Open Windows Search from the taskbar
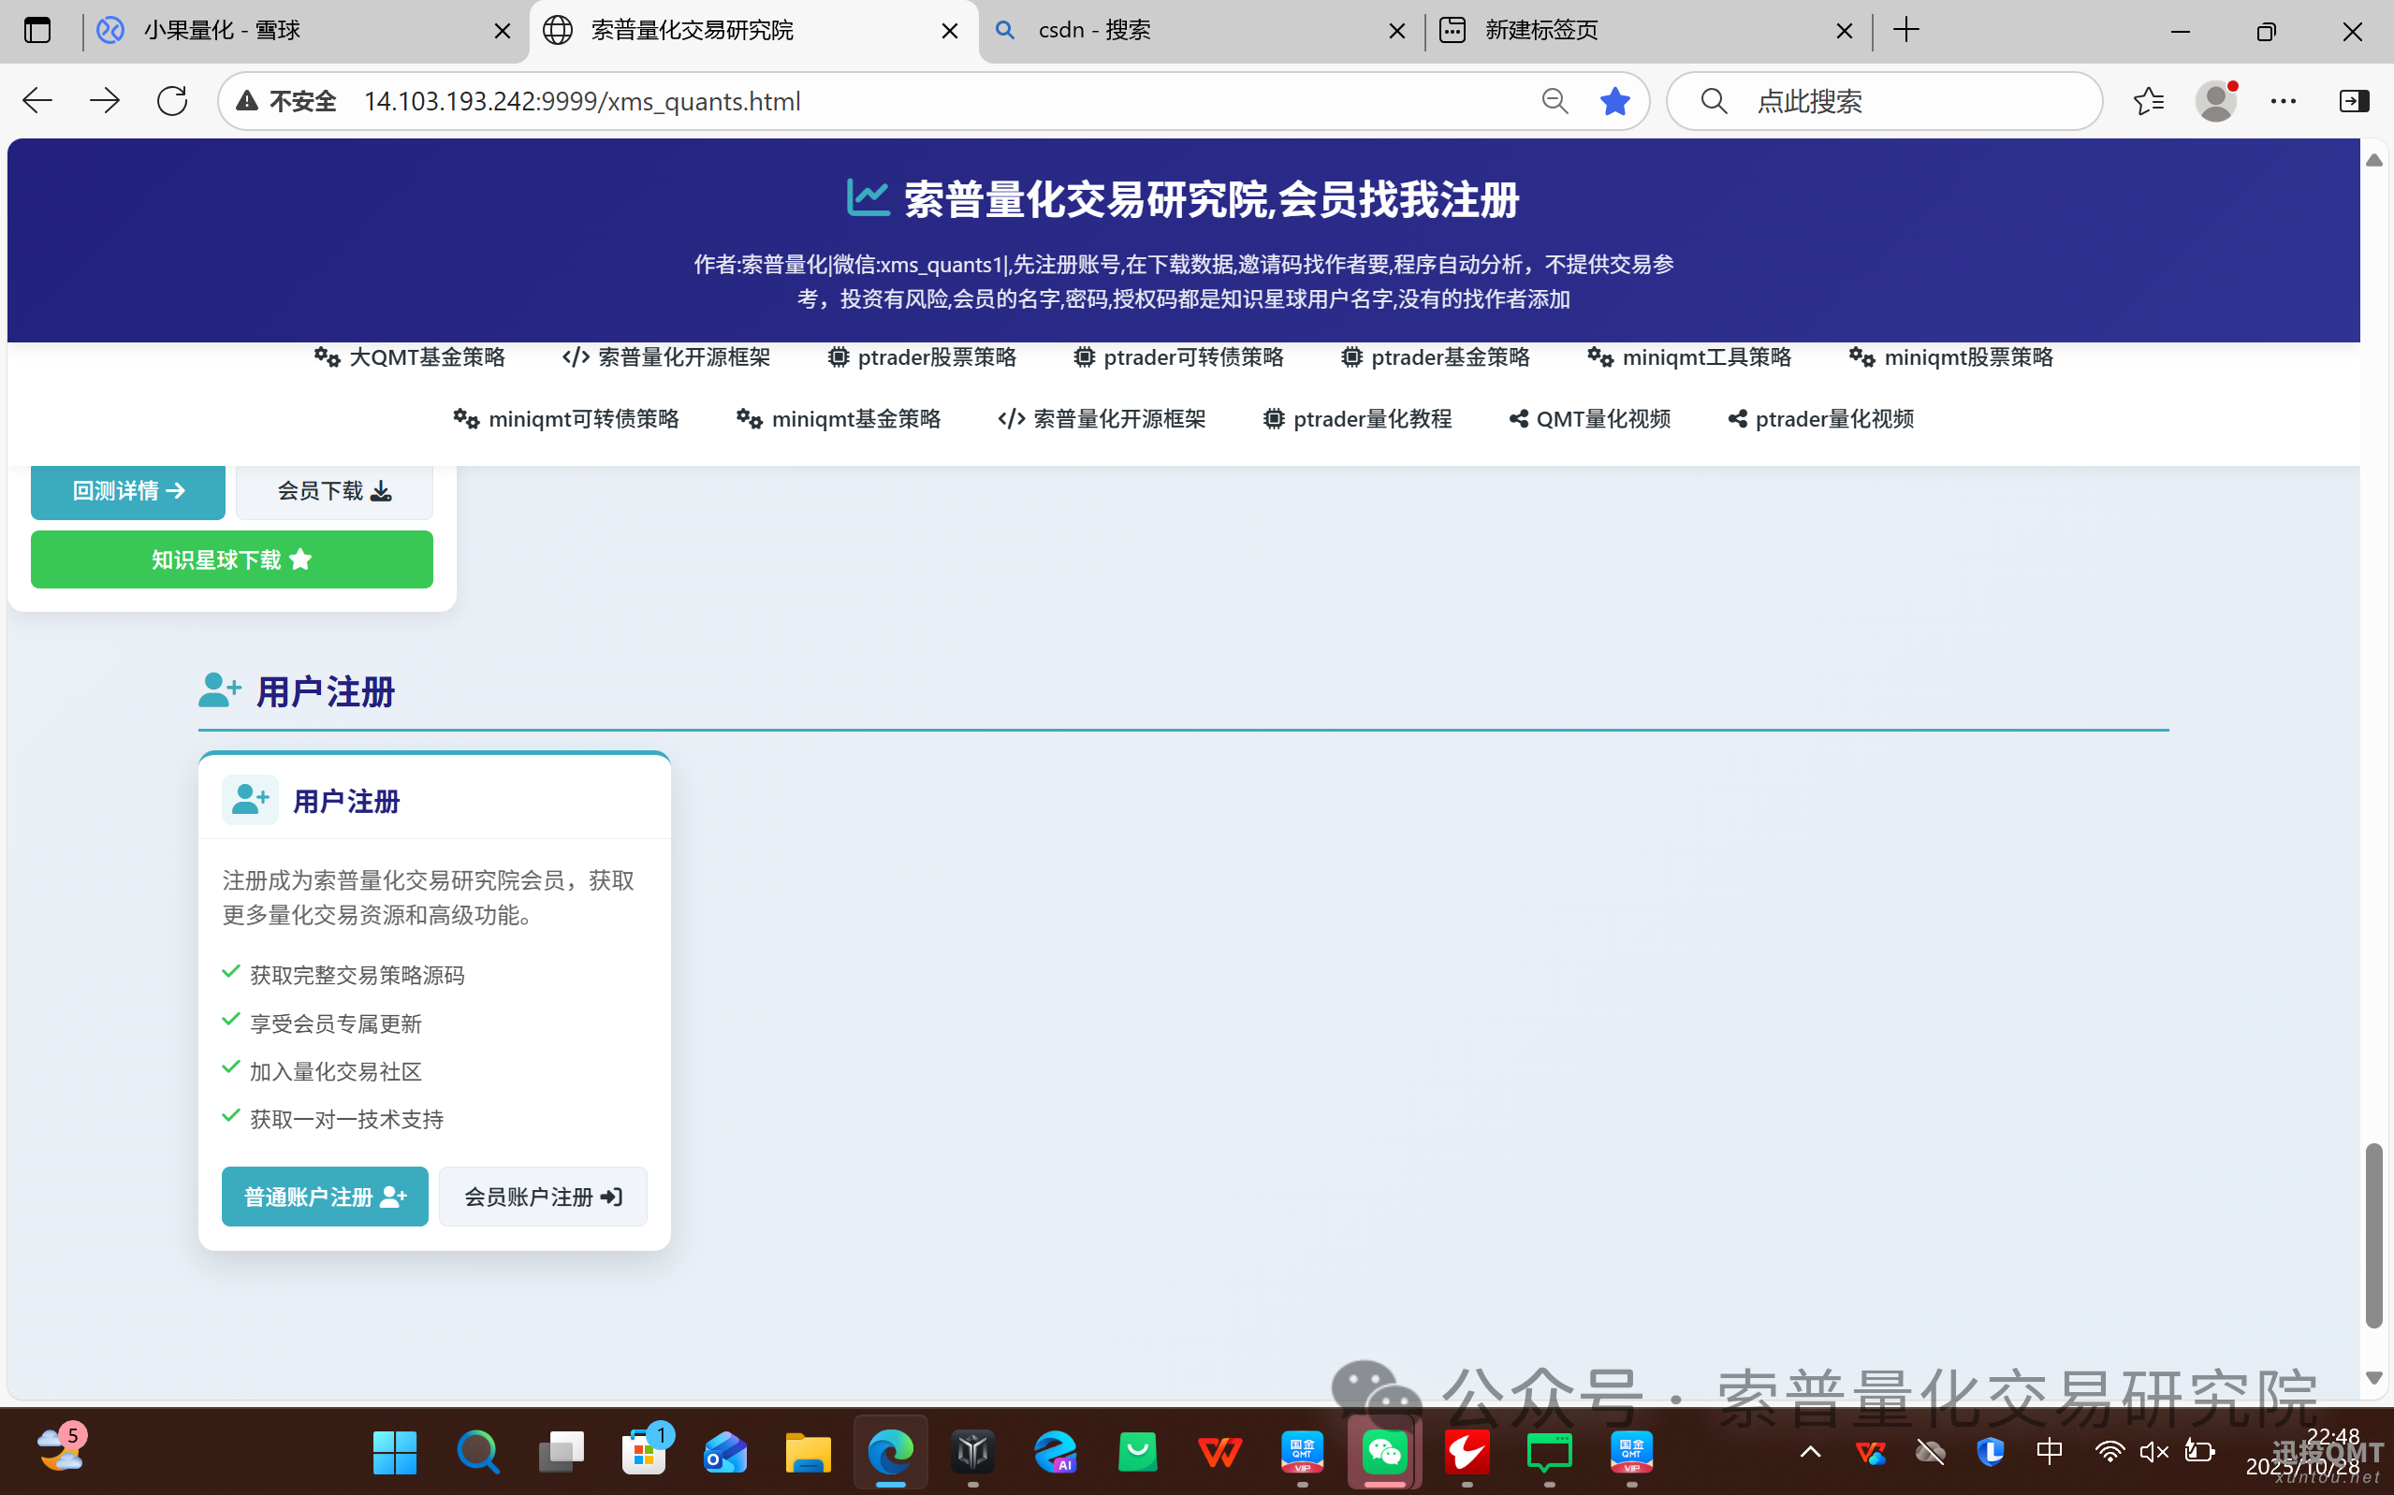This screenshot has width=2394, height=1495. [x=477, y=1453]
